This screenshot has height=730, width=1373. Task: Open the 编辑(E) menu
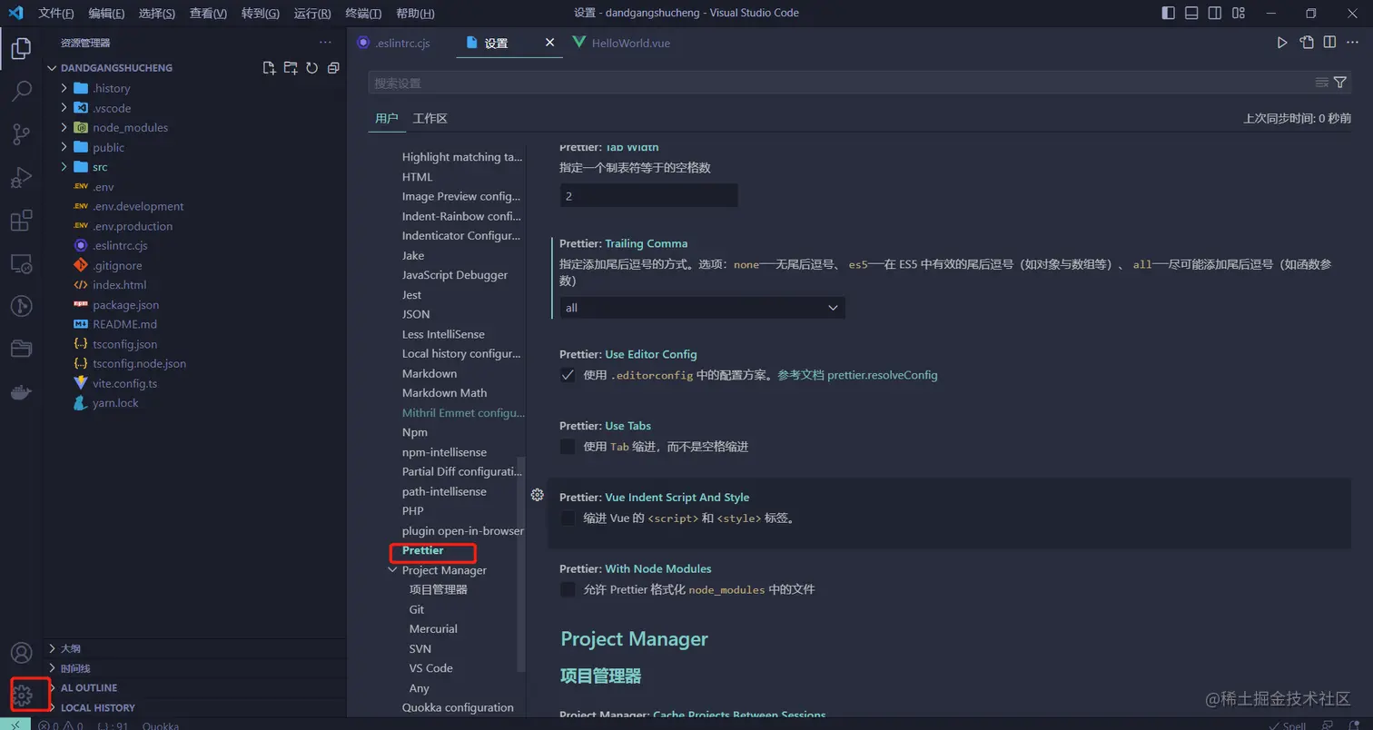(107, 14)
